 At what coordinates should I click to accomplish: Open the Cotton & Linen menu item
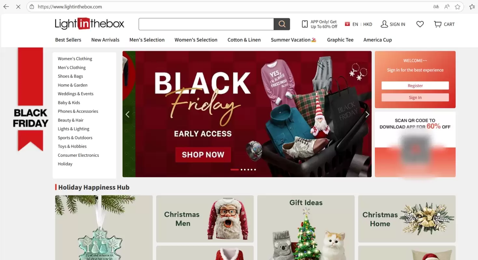click(244, 40)
